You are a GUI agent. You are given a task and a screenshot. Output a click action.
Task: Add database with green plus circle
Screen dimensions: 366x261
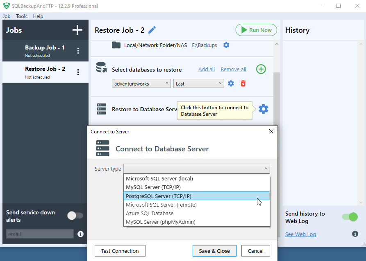tap(261, 69)
